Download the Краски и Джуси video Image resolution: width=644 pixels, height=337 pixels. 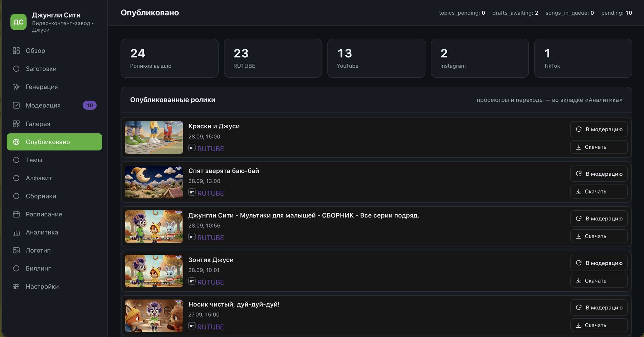[x=599, y=147]
